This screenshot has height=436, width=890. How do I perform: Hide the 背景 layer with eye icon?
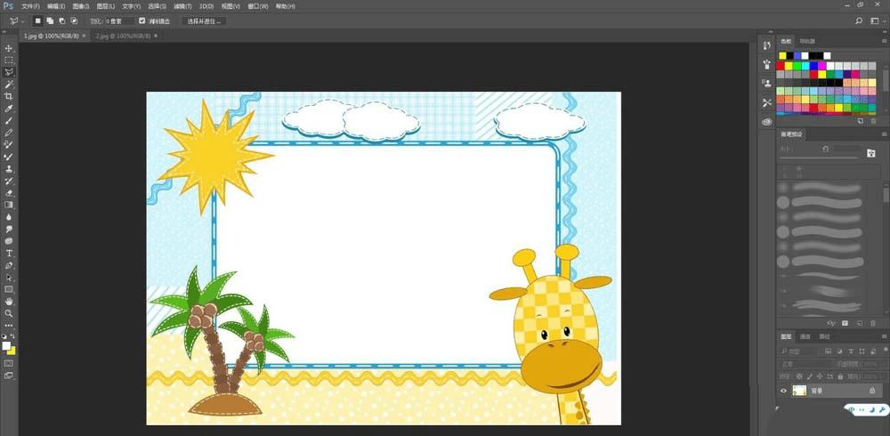[784, 391]
